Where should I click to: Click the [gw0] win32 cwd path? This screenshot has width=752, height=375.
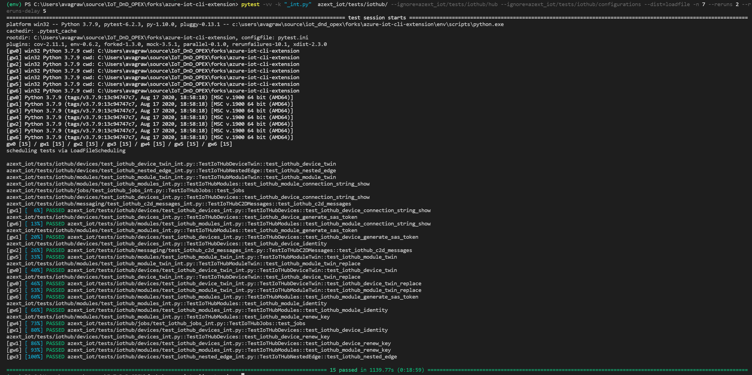[198, 51]
